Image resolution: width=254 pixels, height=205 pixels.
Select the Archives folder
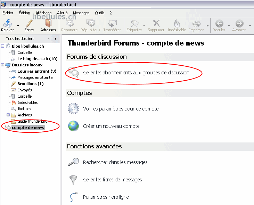tap(25, 115)
